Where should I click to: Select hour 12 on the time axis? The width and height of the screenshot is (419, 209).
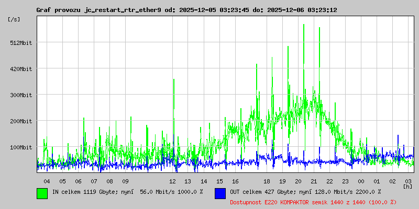tap(172, 181)
